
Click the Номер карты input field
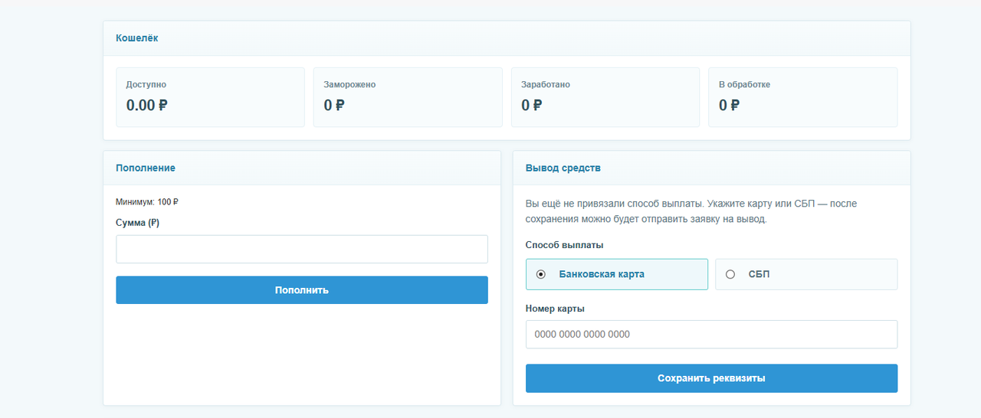click(711, 335)
